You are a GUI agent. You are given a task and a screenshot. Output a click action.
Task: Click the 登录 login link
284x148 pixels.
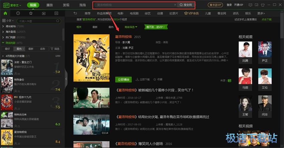point(229,5)
